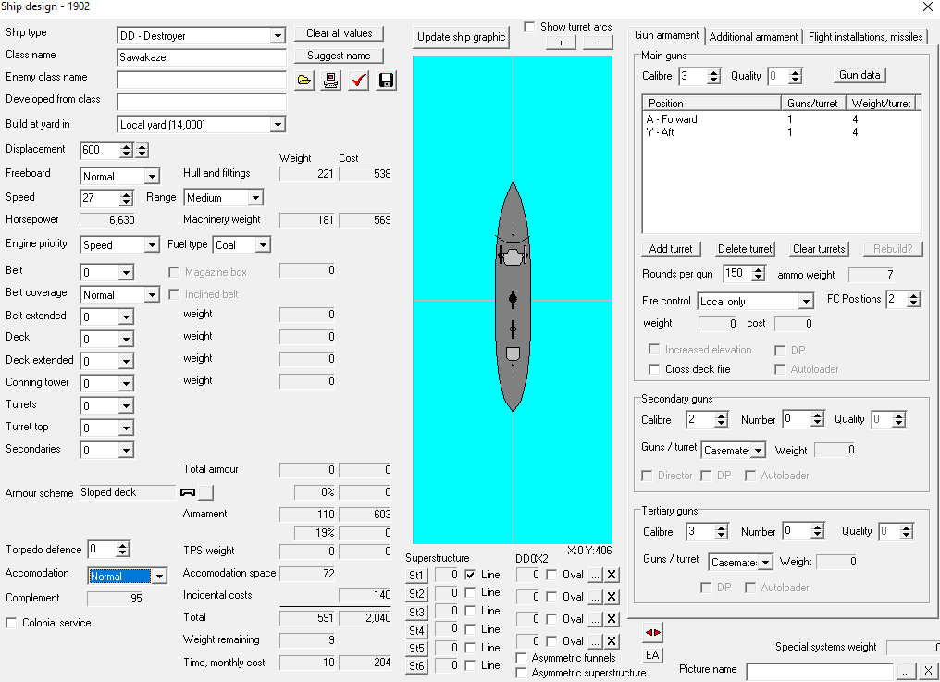This screenshot has height=682, width=940.
Task: Print the ship design
Action: click(330, 81)
